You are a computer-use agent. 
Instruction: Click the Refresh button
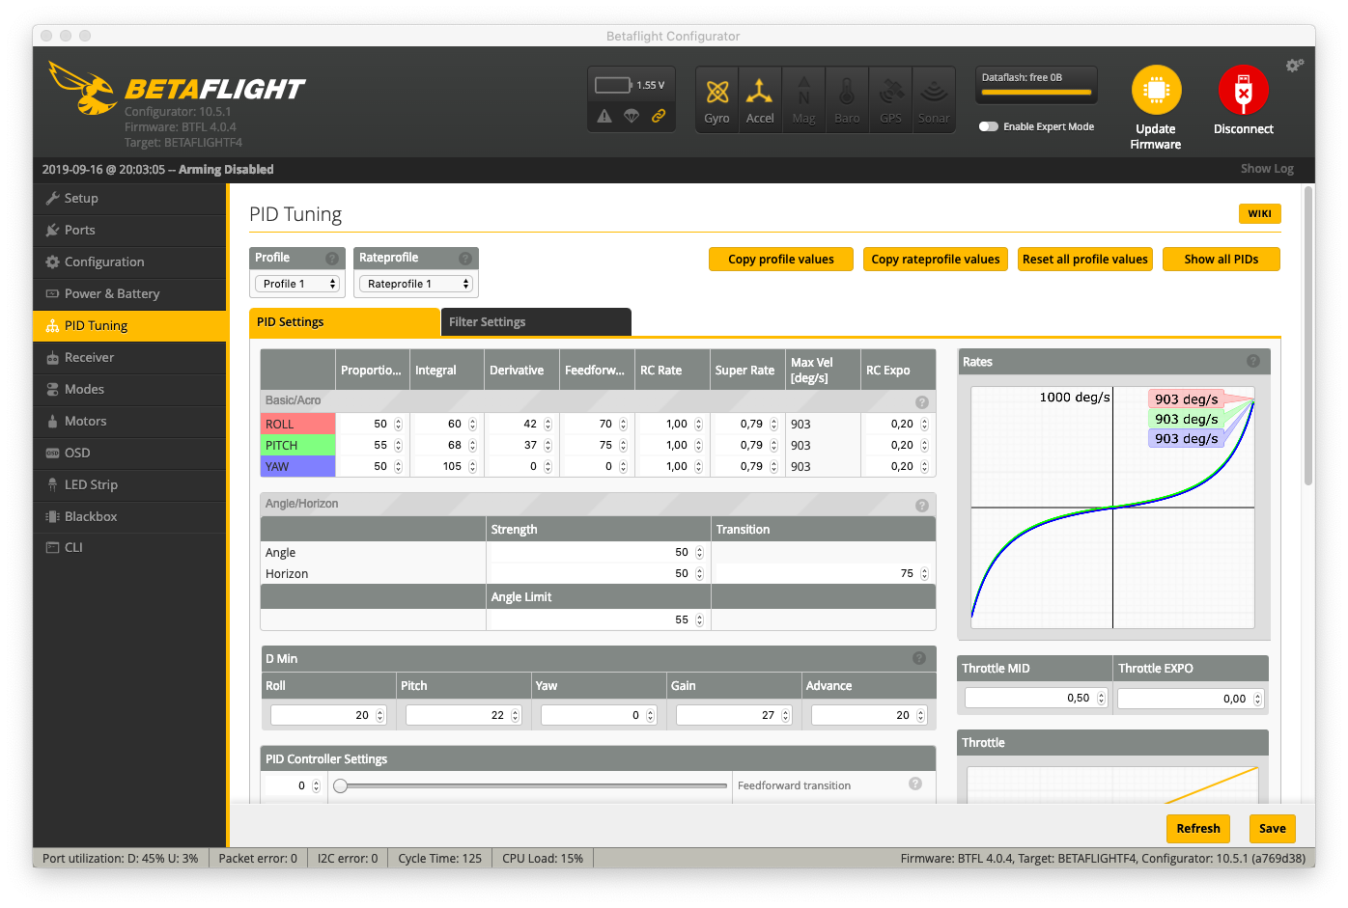point(1198,829)
